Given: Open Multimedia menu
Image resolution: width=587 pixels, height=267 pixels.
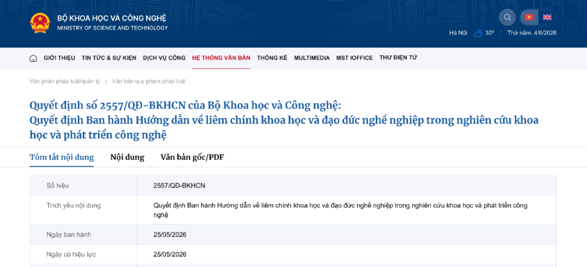Looking at the screenshot, I should 312,58.
